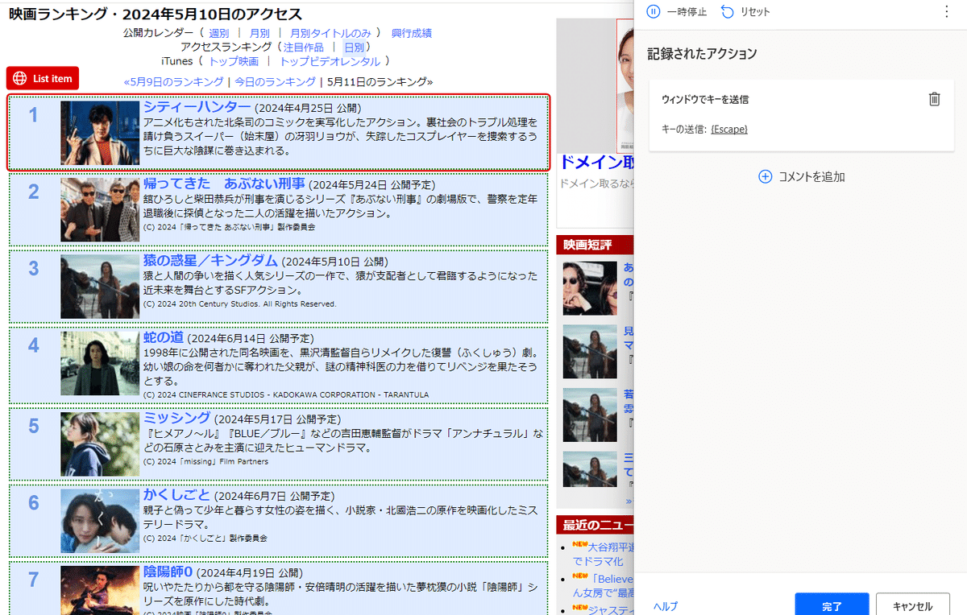Click the pause icon in recorder
967x615 pixels.
point(654,11)
